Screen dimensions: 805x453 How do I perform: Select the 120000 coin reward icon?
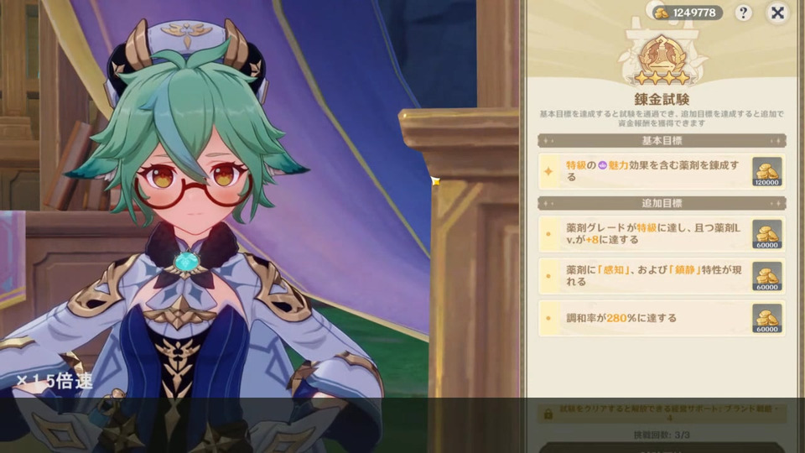point(767,171)
